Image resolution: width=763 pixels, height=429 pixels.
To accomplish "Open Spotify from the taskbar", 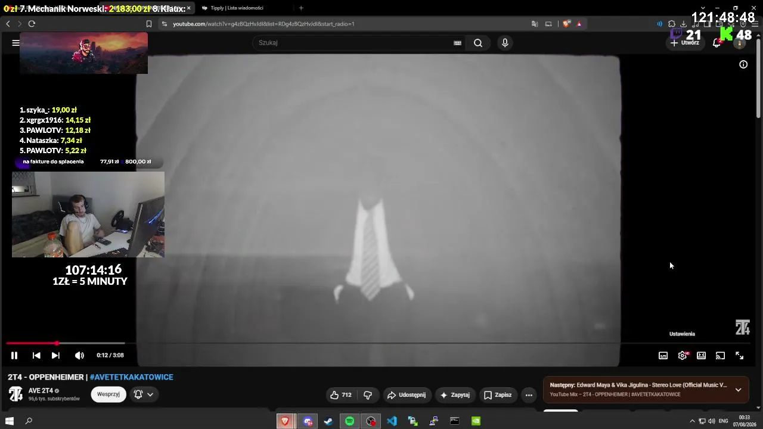I will (x=350, y=421).
